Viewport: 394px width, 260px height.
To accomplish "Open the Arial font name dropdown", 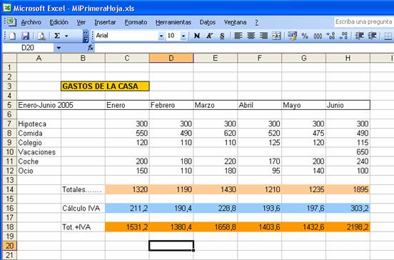I will (161, 36).
